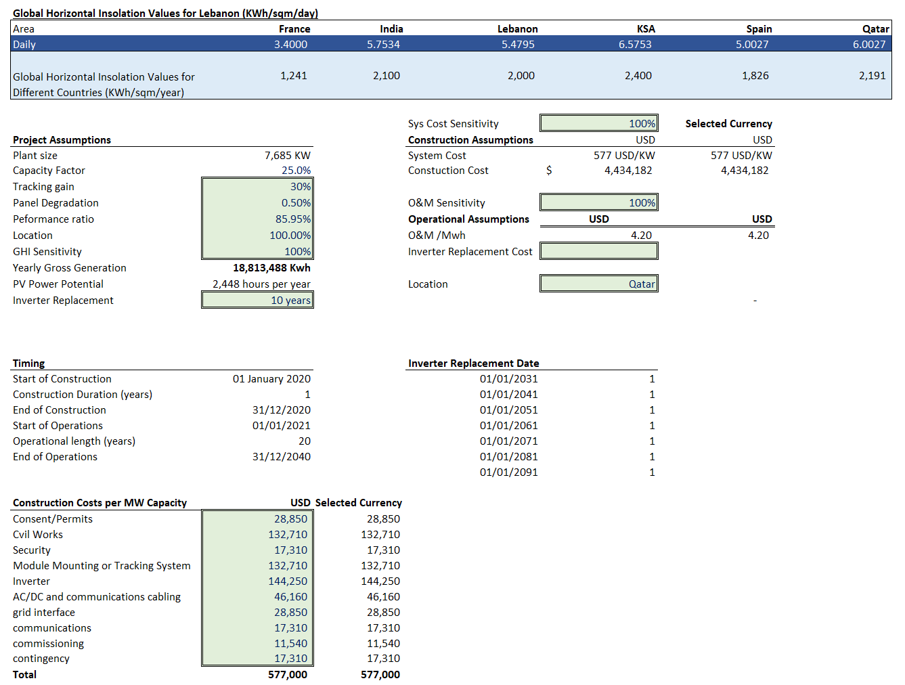Click daily value 6.0027 for Qatar
Screen dimensions: 905x685
pos(869,44)
